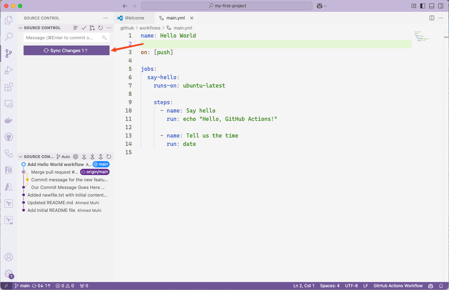Click the ports forwarded indicator in status bar
Screen dimensions: 449x290
click(x=84, y=286)
